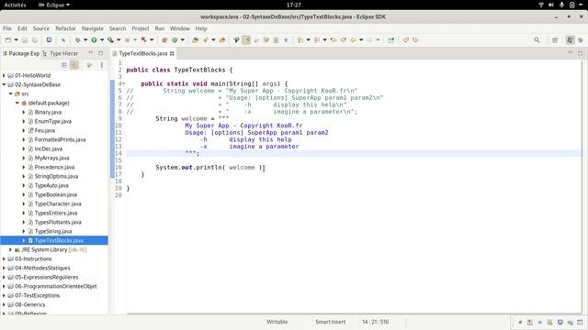588x330 pixels.
Task: Click the New file toolbar icon
Action: click(8, 40)
